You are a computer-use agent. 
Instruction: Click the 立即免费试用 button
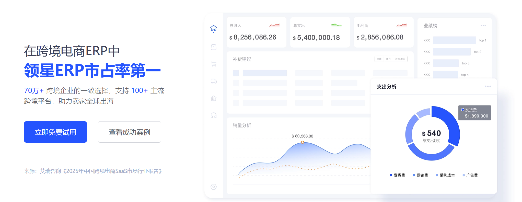55,132
